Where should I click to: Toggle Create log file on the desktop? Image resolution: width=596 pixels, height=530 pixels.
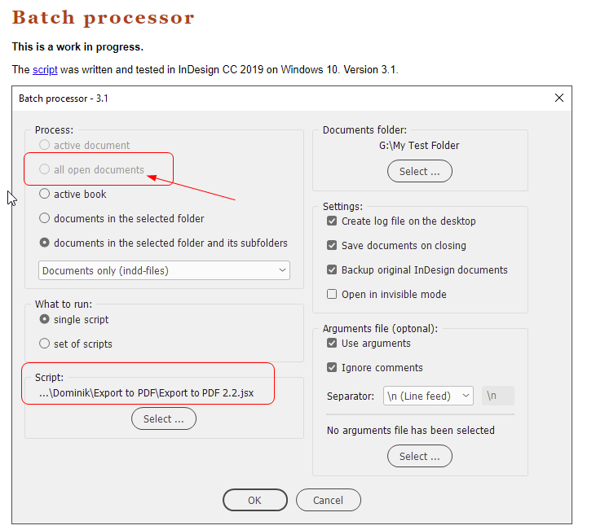tap(332, 221)
